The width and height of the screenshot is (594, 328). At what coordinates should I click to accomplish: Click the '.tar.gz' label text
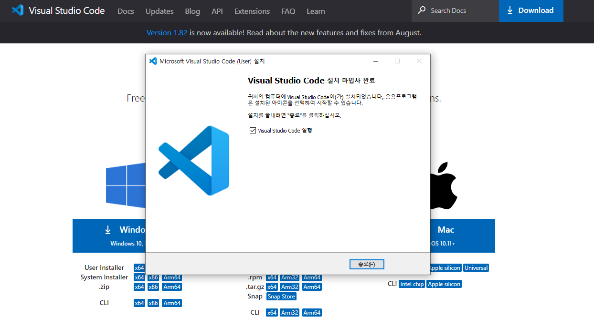tap(255, 287)
